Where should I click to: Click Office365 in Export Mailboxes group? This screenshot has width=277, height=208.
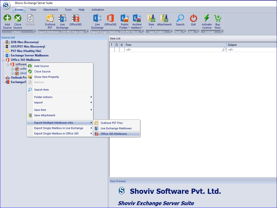tap(76, 18)
